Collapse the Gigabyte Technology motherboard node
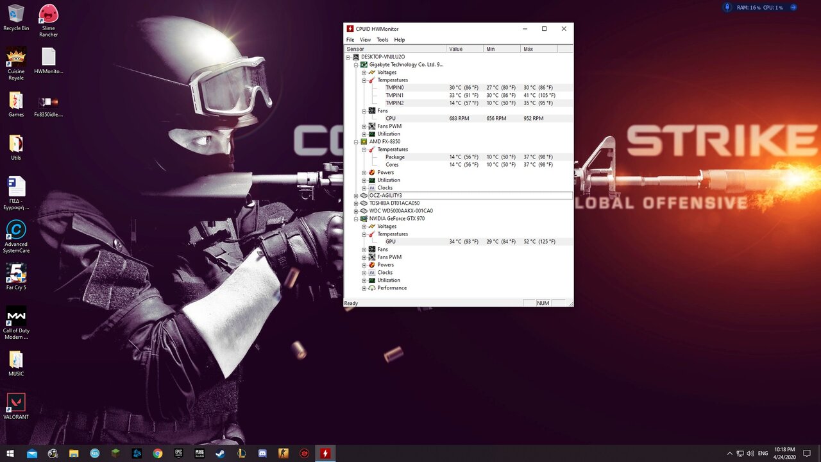 pyautogui.click(x=356, y=65)
